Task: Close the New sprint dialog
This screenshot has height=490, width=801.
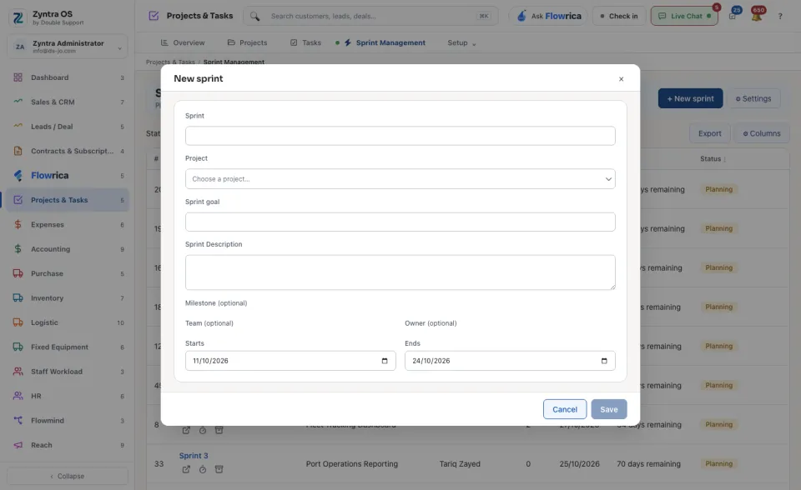Action: pyautogui.click(x=621, y=79)
